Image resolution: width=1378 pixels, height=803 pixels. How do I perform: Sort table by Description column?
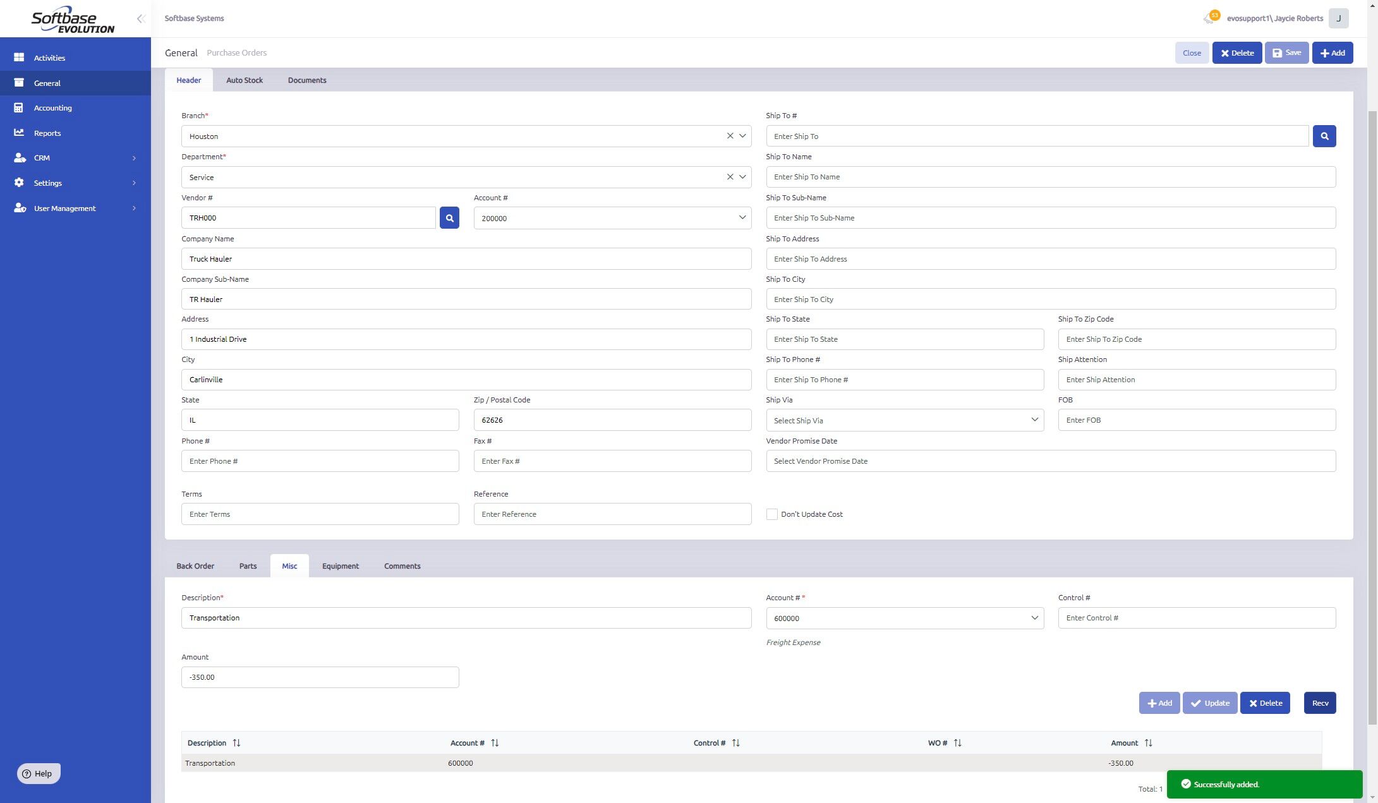[x=236, y=743]
